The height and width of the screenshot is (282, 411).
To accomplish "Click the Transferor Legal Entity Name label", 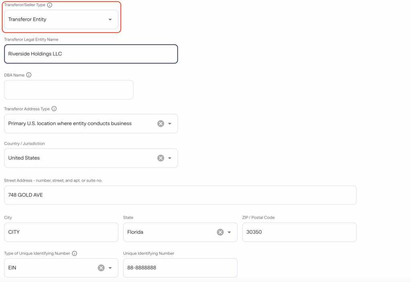I will coord(31,39).
